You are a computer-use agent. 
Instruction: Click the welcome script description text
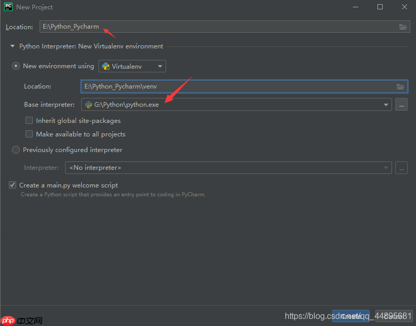point(113,195)
